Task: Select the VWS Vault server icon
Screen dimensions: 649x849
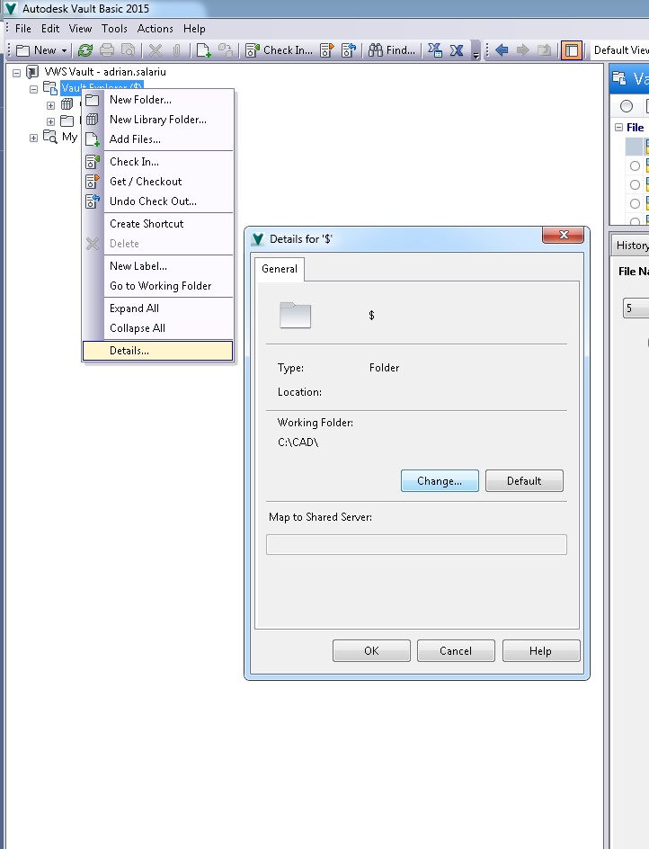Action: 32,71
